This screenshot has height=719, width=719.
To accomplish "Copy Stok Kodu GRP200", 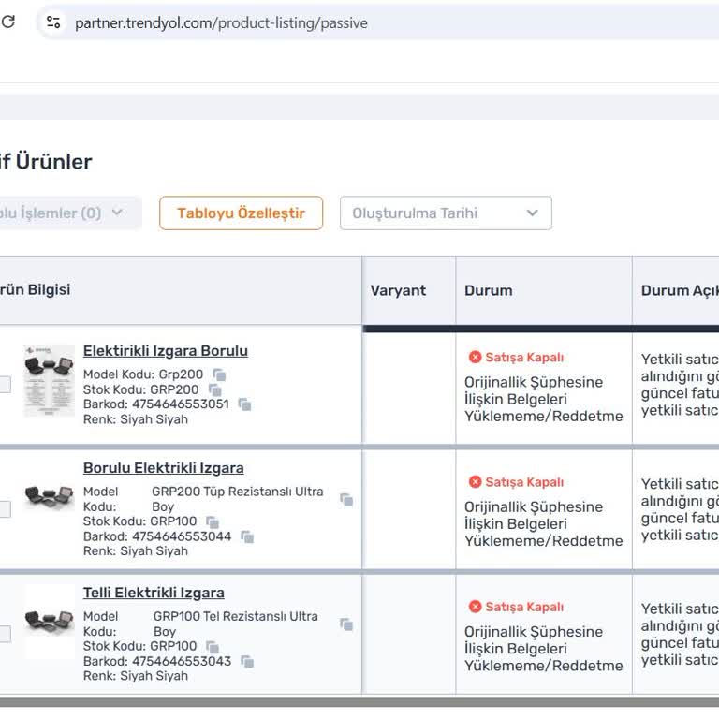I will pyautogui.click(x=215, y=390).
